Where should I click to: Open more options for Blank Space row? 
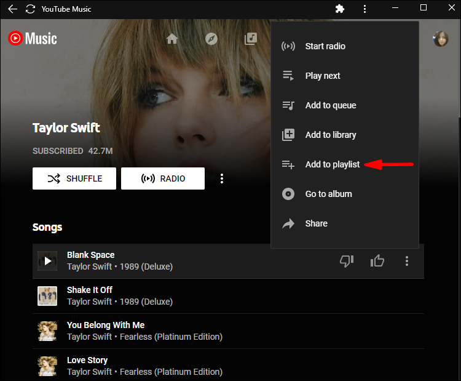(406, 261)
